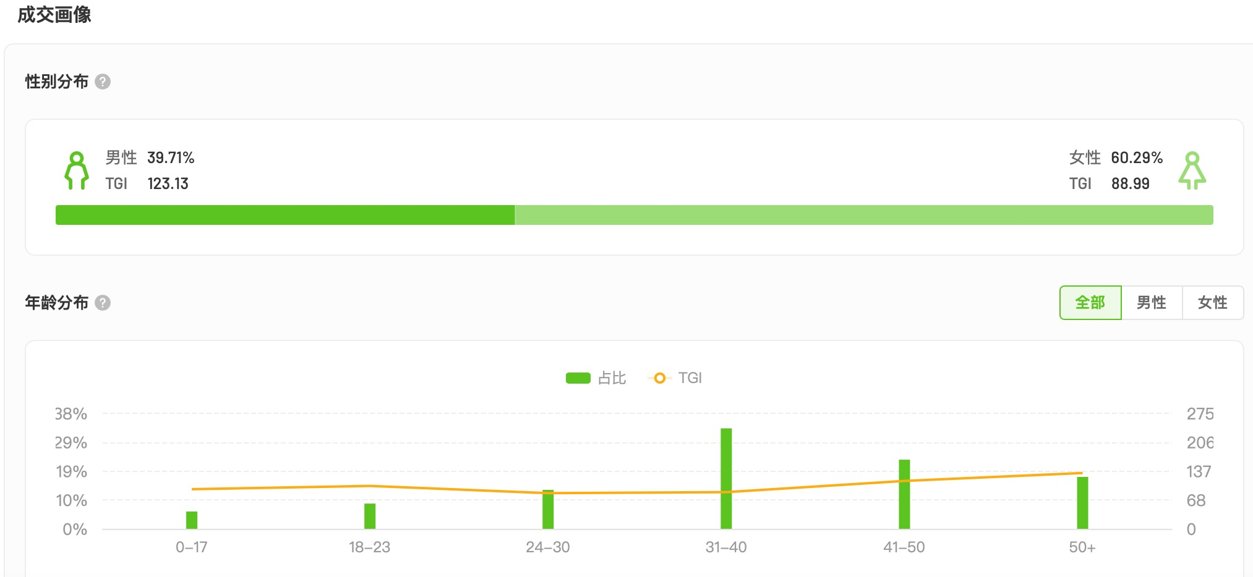Click the 31-40 age group bar
This screenshot has height=577, width=1253.
[726, 478]
